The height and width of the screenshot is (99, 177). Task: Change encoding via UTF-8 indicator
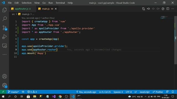(129, 92)
